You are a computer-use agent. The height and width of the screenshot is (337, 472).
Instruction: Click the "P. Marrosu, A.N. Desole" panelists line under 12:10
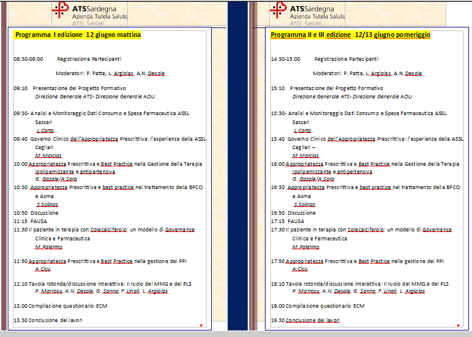coord(101,291)
